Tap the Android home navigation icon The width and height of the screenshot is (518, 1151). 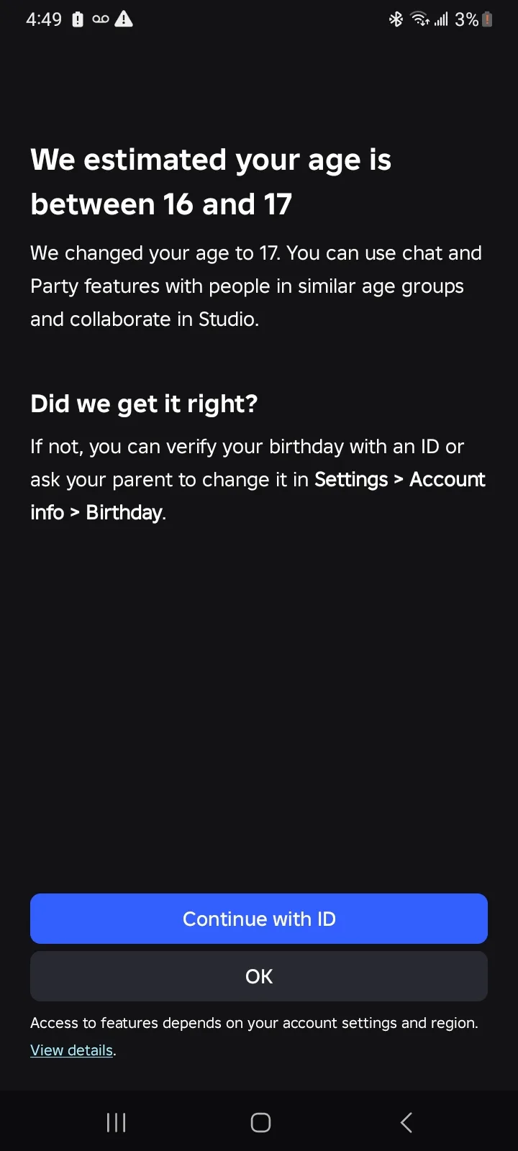point(260,1122)
